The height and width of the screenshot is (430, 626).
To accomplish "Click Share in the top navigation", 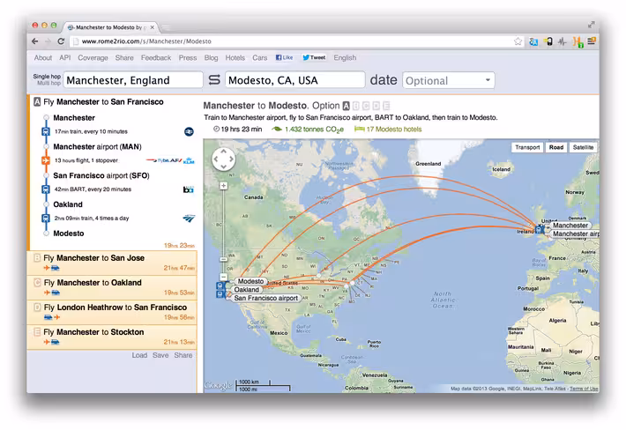I will [124, 57].
